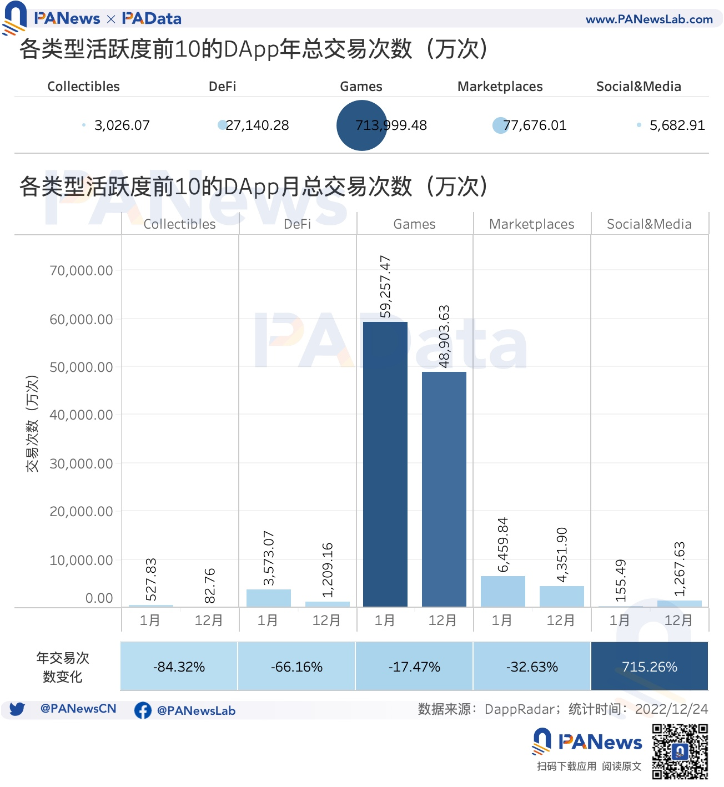Select the large Games bubble showing 713,999.48
Screen dimensions: 724x787
pos(361,125)
